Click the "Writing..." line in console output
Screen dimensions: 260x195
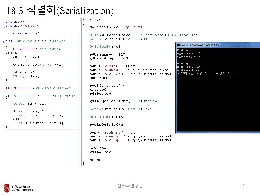coord(185,50)
